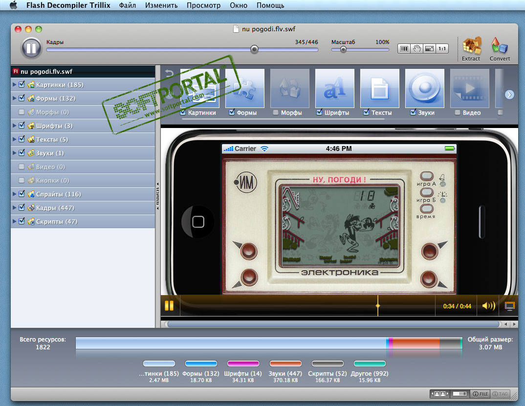The height and width of the screenshot is (406, 525).
Task: Open the Изменить menu
Action: [x=161, y=5]
